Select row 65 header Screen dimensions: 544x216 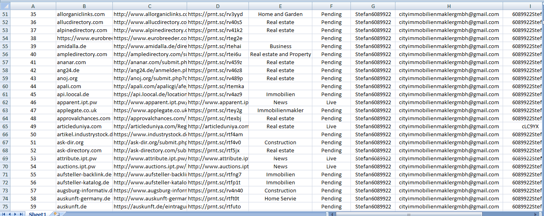click(5, 126)
